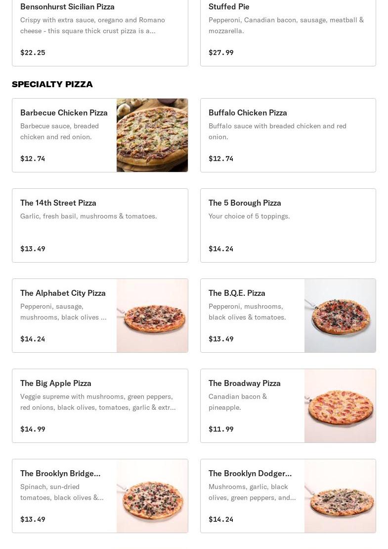The height and width of the screenshot is (549, 388).
Task: Click The Broadway Pizza picture
Action: click(x=340, y=406)
